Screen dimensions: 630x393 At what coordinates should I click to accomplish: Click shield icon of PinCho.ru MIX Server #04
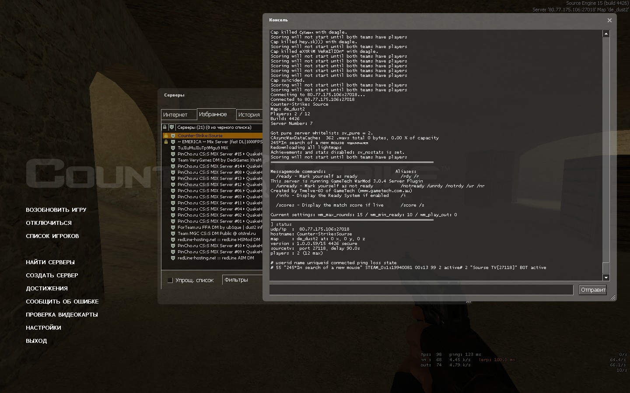173,209
